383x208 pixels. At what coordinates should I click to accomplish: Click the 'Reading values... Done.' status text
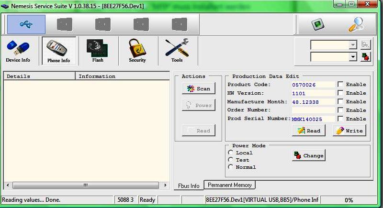[31, 200]
